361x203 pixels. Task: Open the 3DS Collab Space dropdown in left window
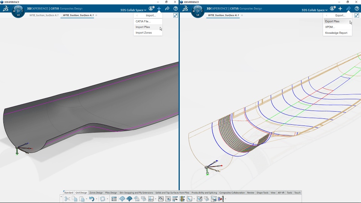tap(133, 10)
